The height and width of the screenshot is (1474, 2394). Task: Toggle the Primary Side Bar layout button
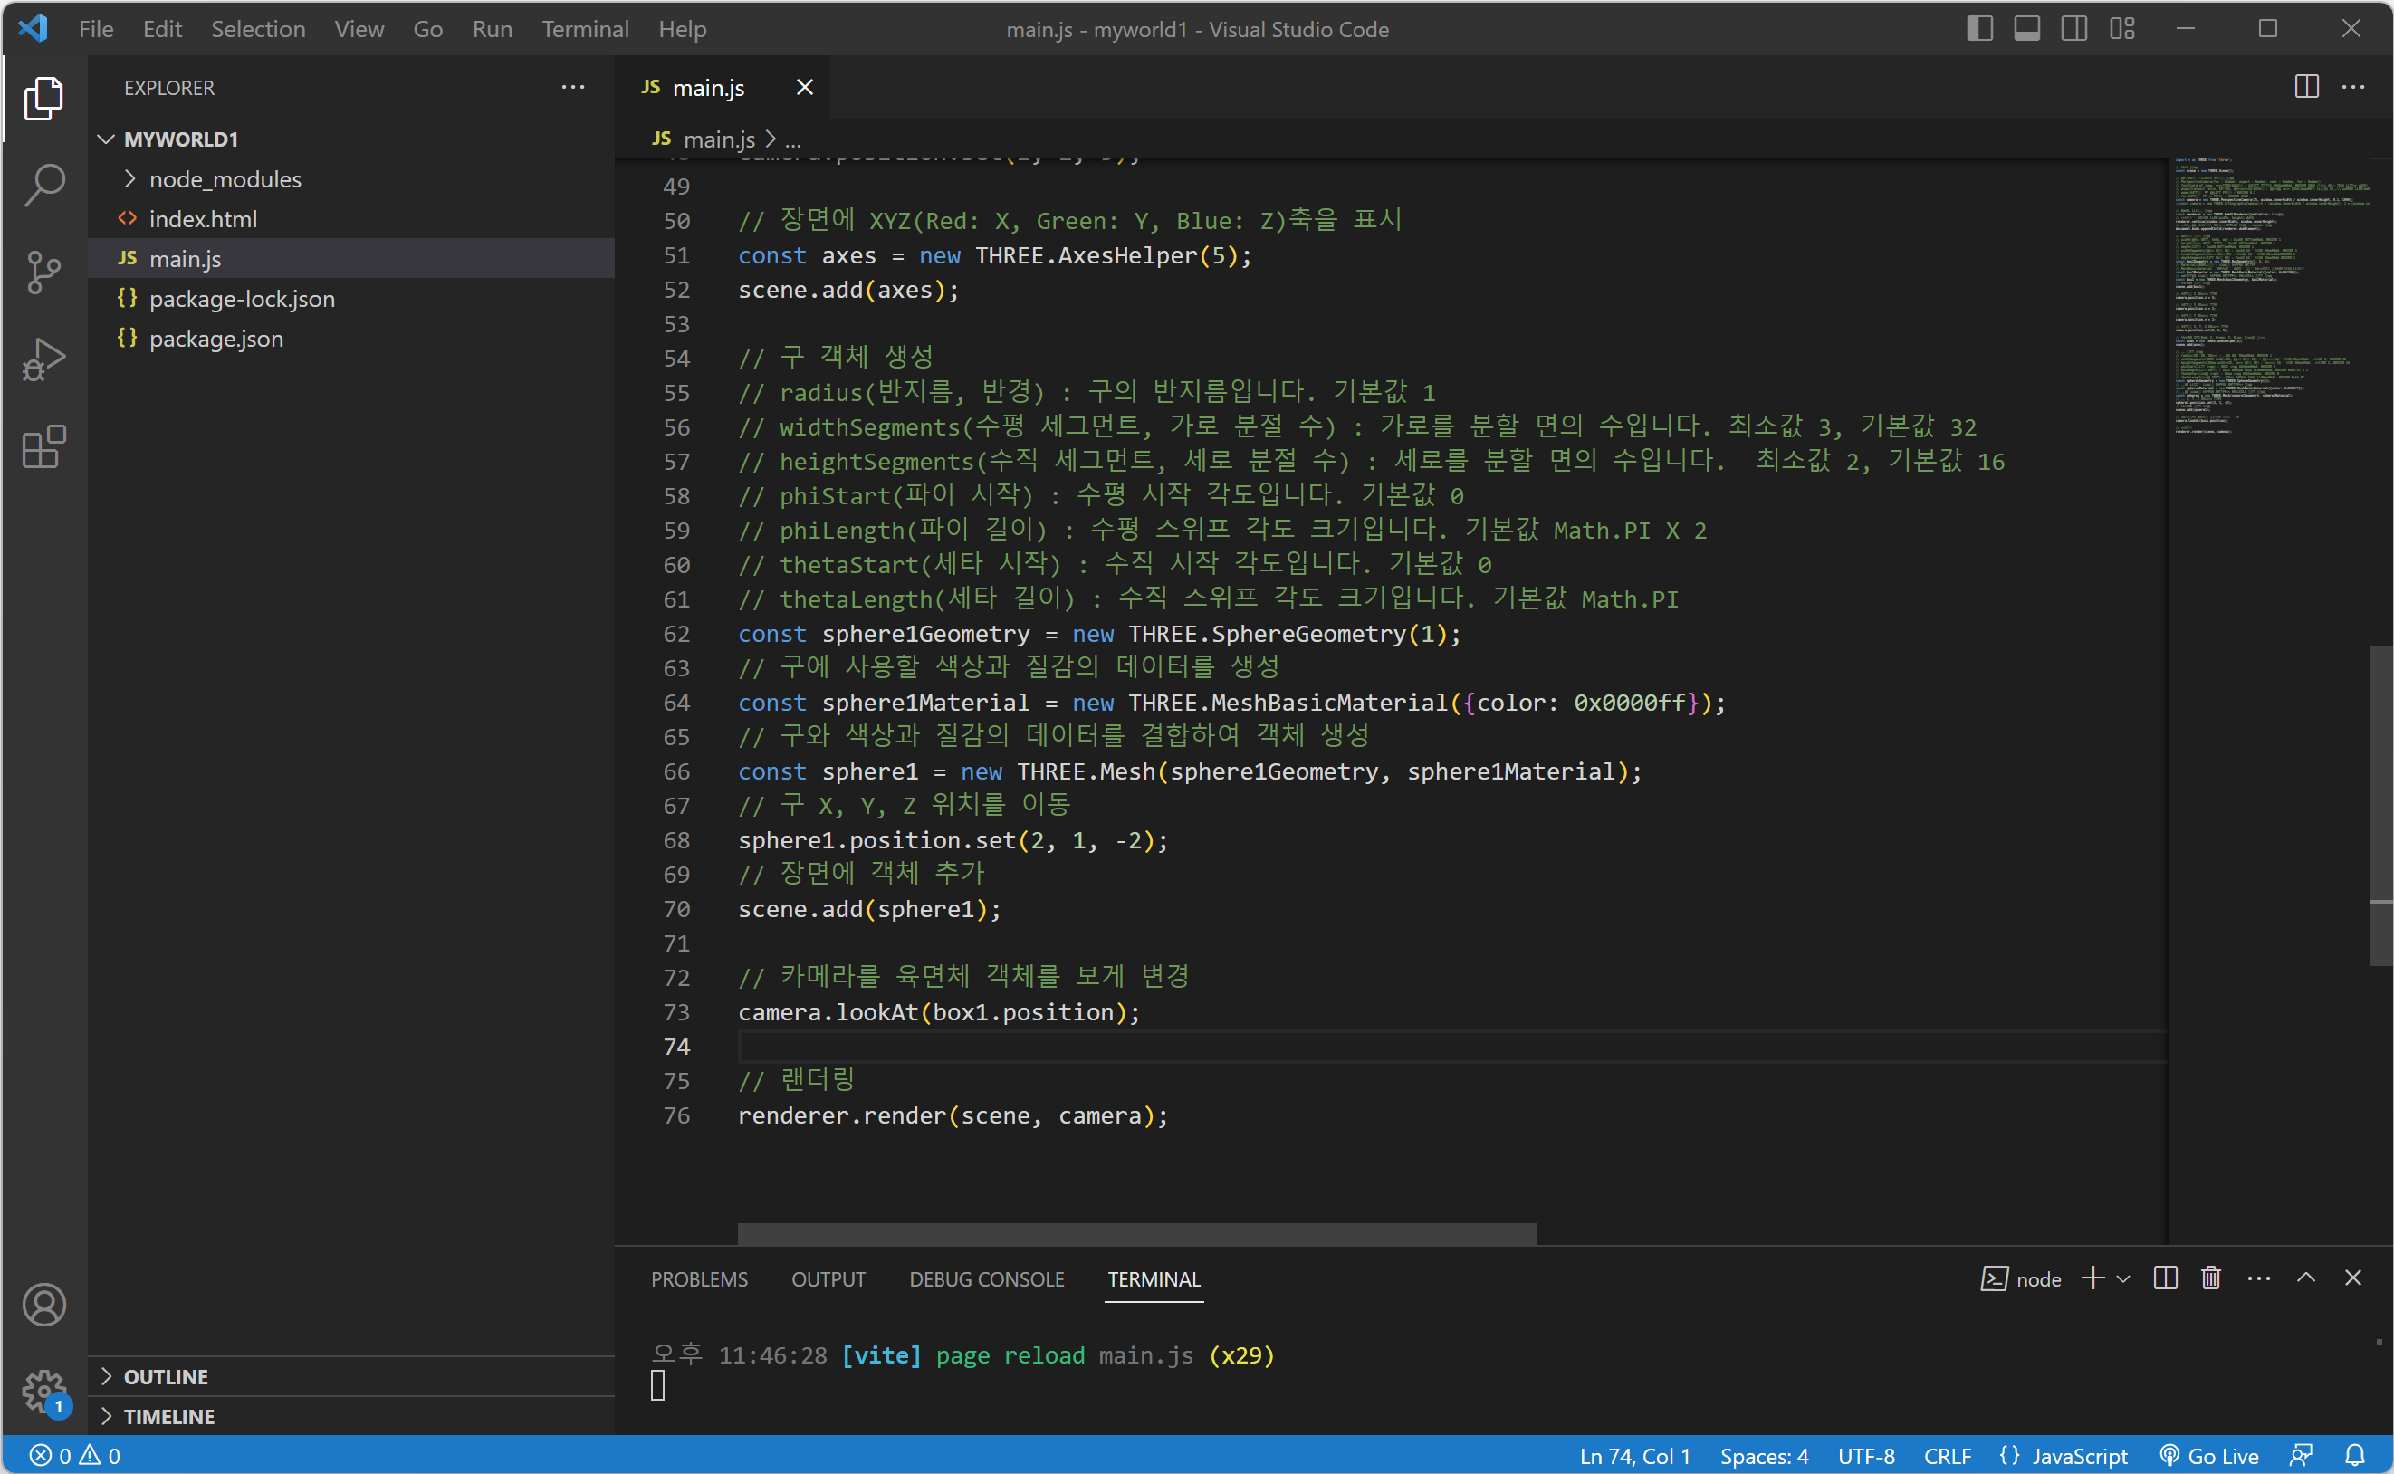coord(1978,28)
